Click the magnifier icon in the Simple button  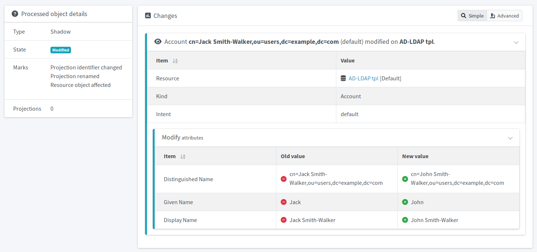pos(464,16)
